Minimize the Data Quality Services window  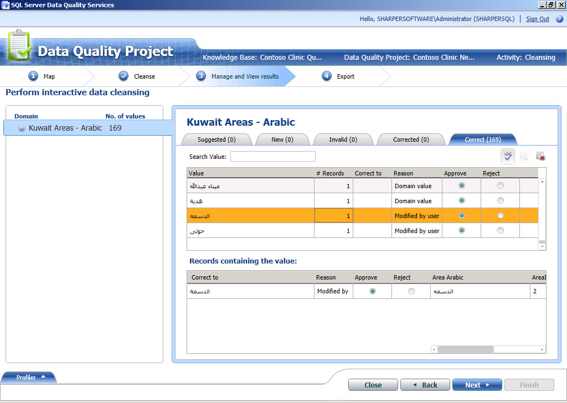[542, 4]
